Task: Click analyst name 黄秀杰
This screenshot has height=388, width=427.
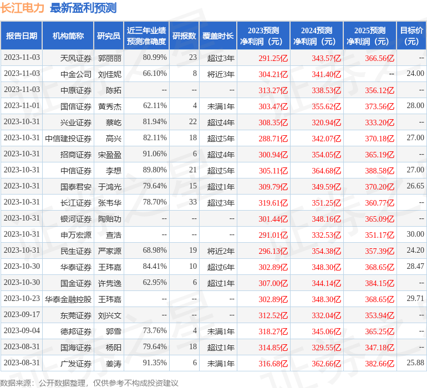Action: (x=110, y=106)
